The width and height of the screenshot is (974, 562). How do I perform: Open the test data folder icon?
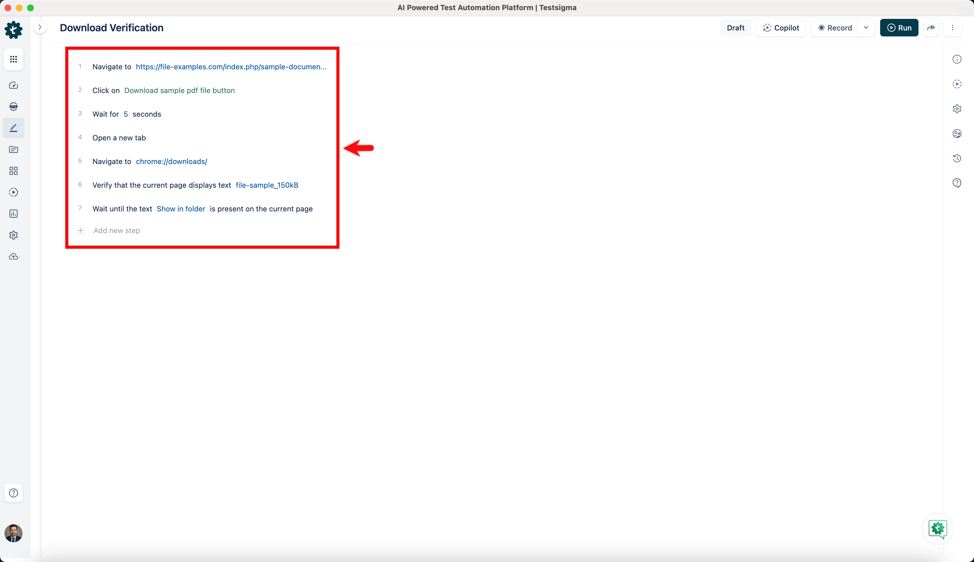click(x=14, y=149)
